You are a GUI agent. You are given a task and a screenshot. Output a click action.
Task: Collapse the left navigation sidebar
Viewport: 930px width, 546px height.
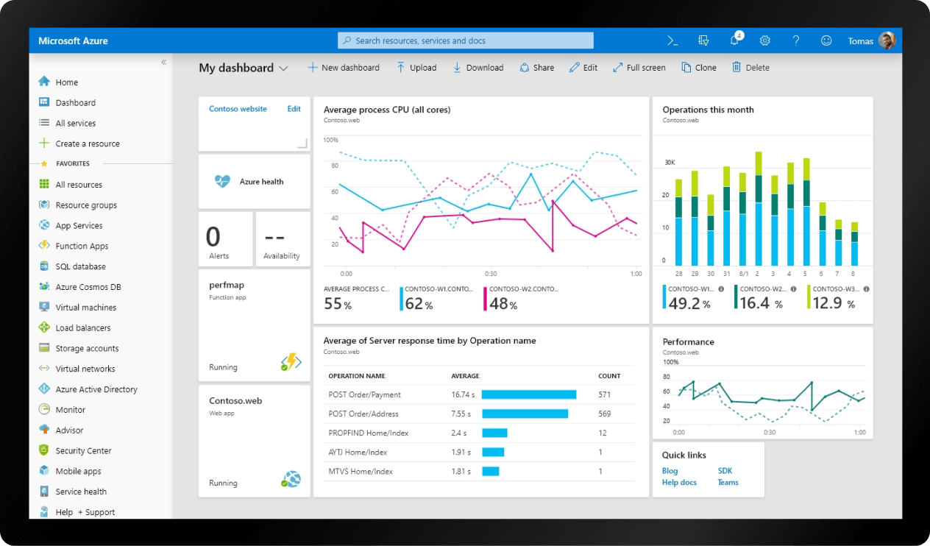click(163, 63)
